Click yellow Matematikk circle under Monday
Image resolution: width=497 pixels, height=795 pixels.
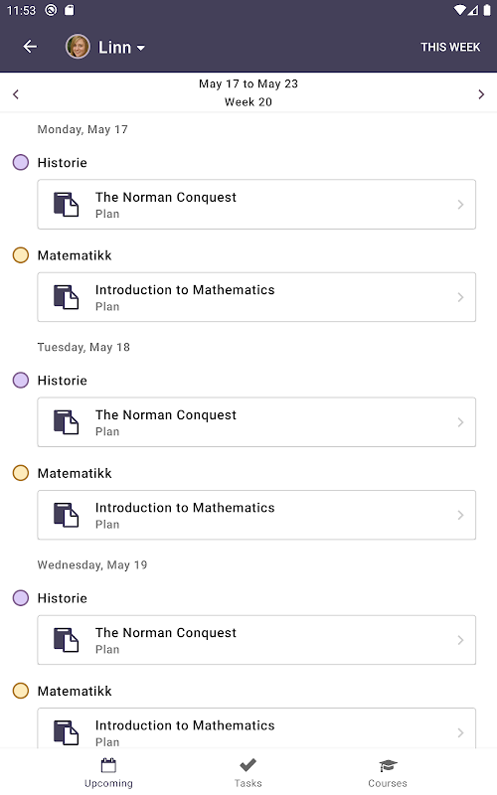(21, 255)
